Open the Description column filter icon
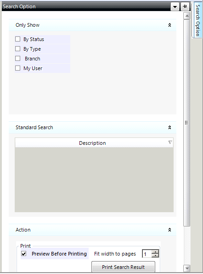 (x=170, y=142)
